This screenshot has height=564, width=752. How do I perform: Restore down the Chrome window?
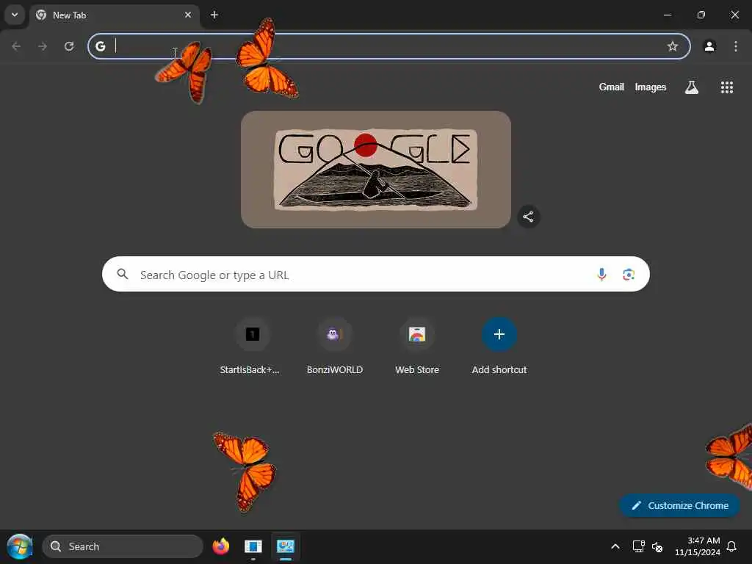pyautogui.click(x=701, y=15)
